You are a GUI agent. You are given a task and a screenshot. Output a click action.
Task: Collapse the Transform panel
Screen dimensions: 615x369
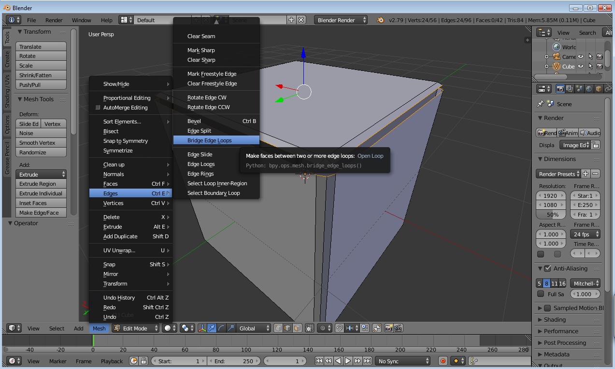coord(20,31)
